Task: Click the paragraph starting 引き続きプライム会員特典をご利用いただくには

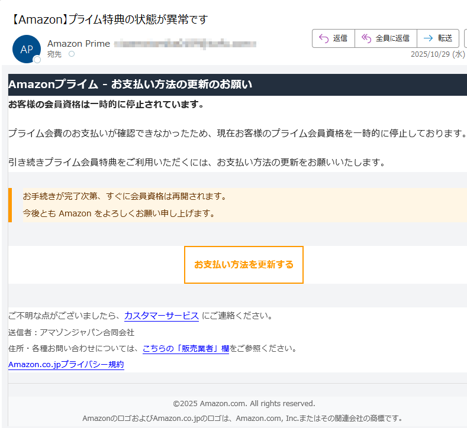Action: [197, 163]
